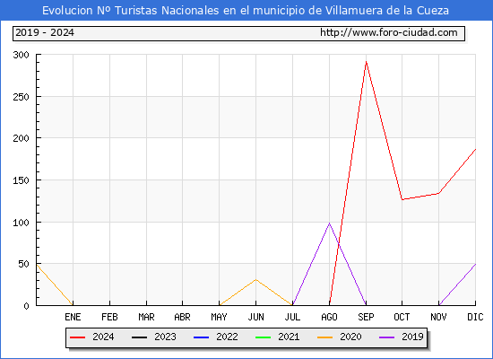Click the green 2021 legend line swatch
Screen dimensions: 493x359
[264, 337]
